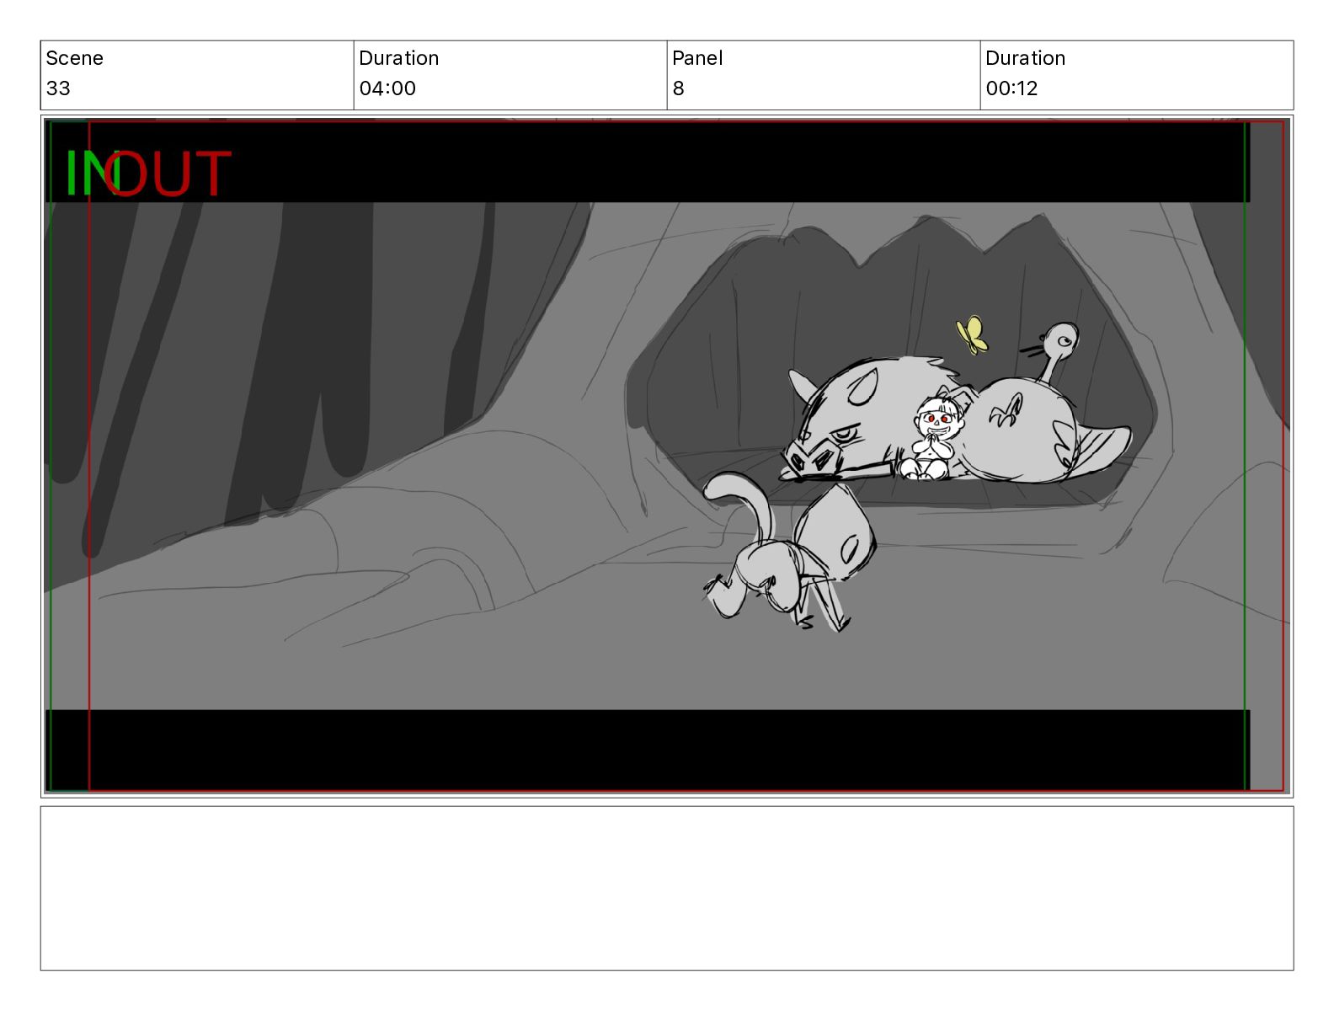
Task: Click the Duration label beside Scene
Action: [x=399, y=58]
